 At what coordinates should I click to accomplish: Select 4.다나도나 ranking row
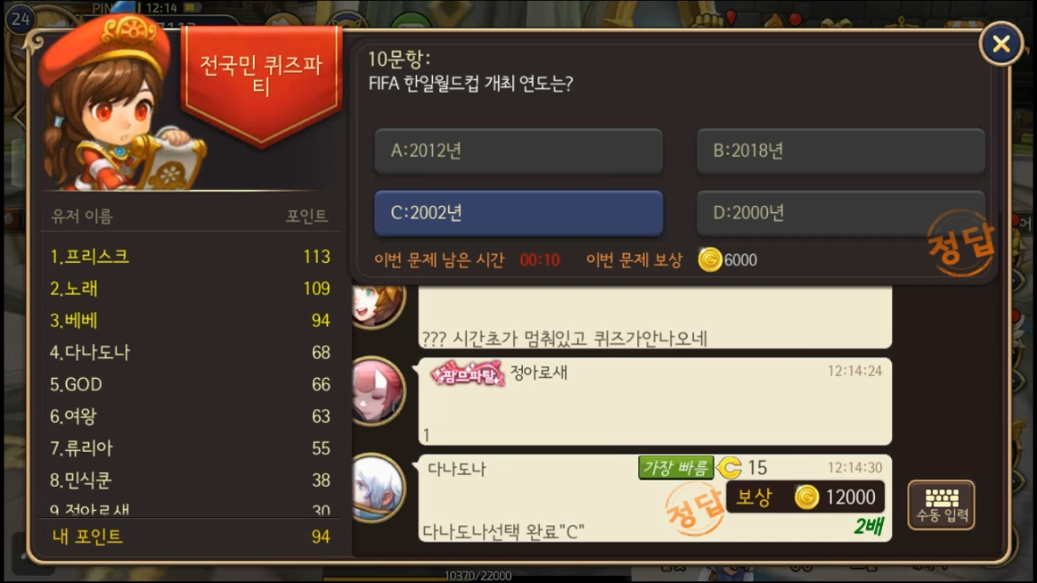click(190, 353)
